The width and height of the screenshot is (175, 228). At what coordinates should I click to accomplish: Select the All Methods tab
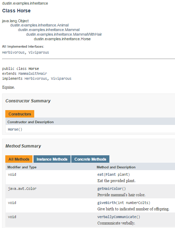pyautogui.click(x=19, y=159)
